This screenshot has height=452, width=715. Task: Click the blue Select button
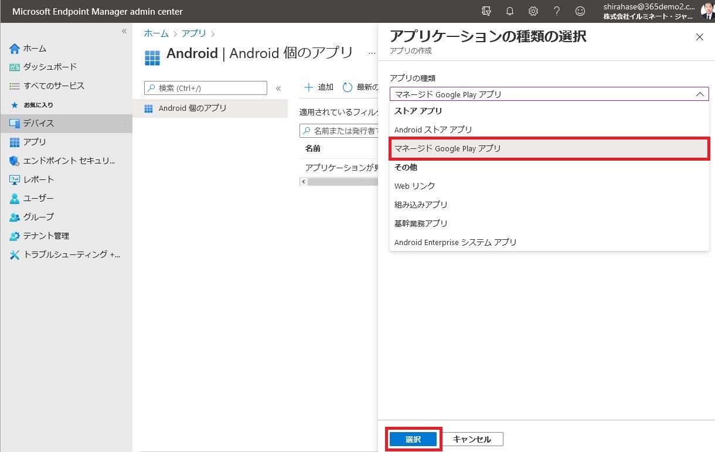click(413, 439)
